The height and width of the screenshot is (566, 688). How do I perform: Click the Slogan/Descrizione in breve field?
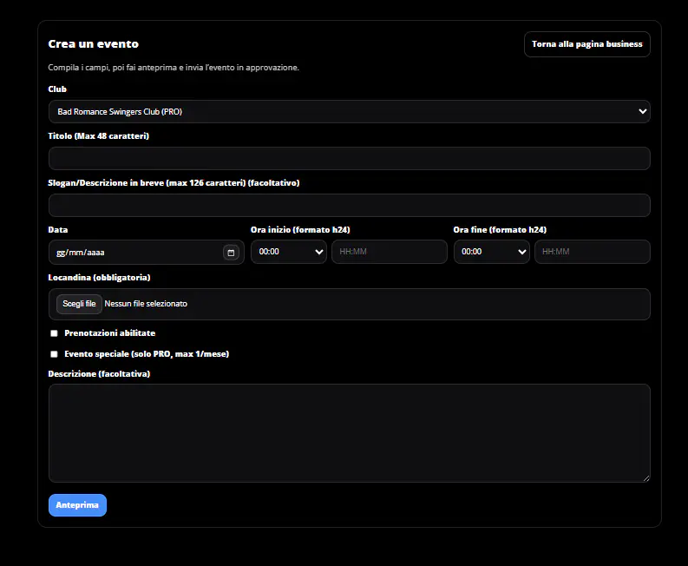349,205
